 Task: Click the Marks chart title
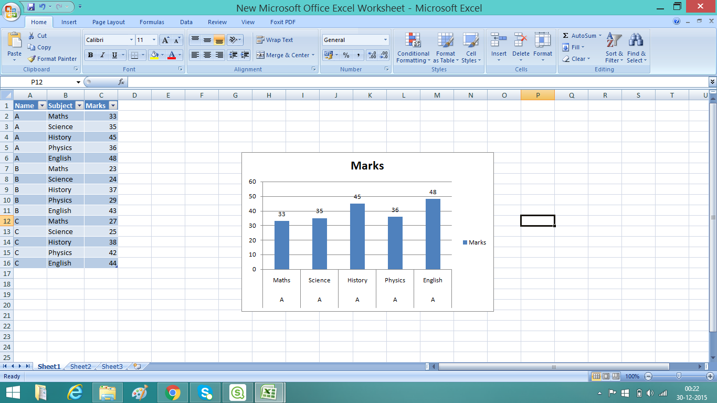(367, 166)
